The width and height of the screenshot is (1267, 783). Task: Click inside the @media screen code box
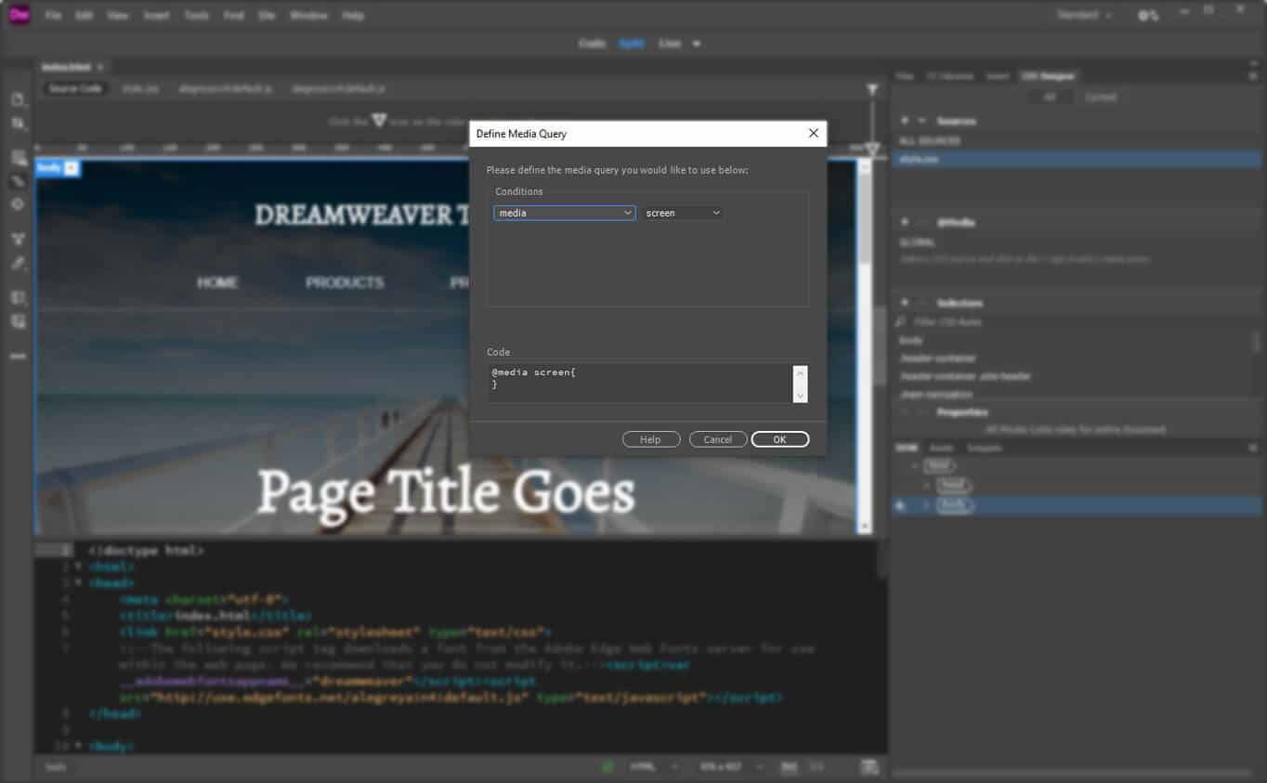click(x=640, y=383)
